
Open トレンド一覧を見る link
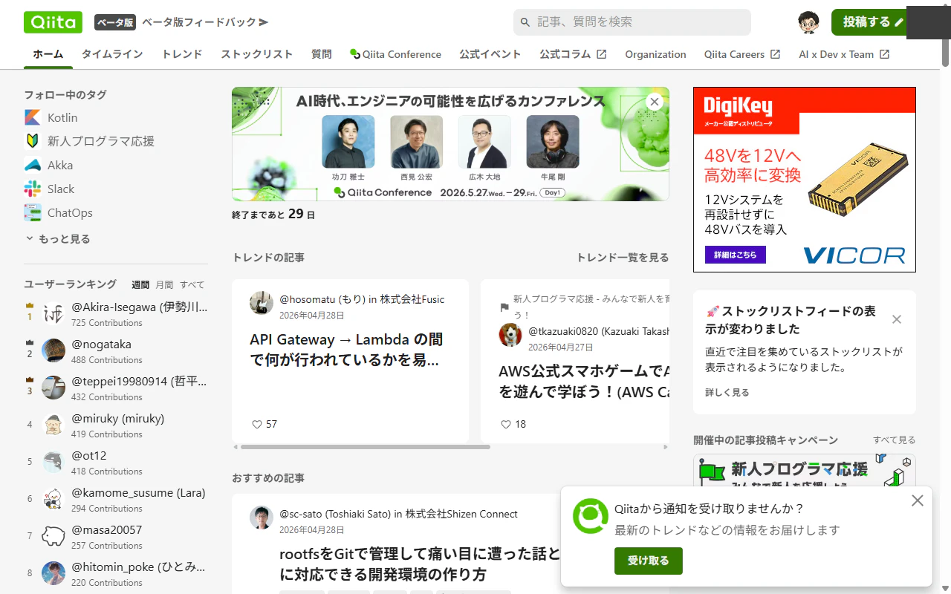[x=623, y=258]
